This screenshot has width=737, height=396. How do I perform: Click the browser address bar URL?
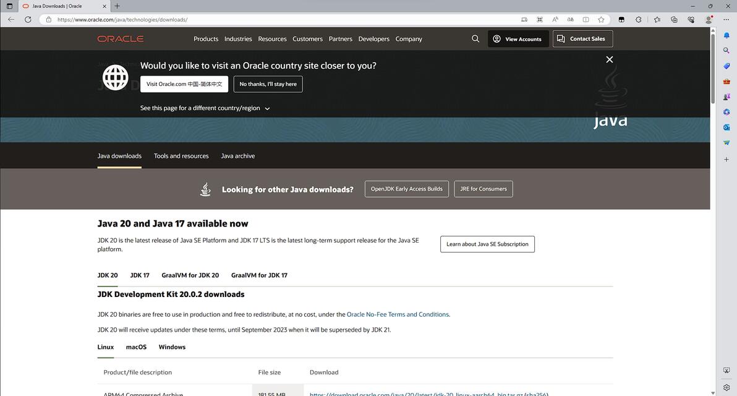click(122, 19)
